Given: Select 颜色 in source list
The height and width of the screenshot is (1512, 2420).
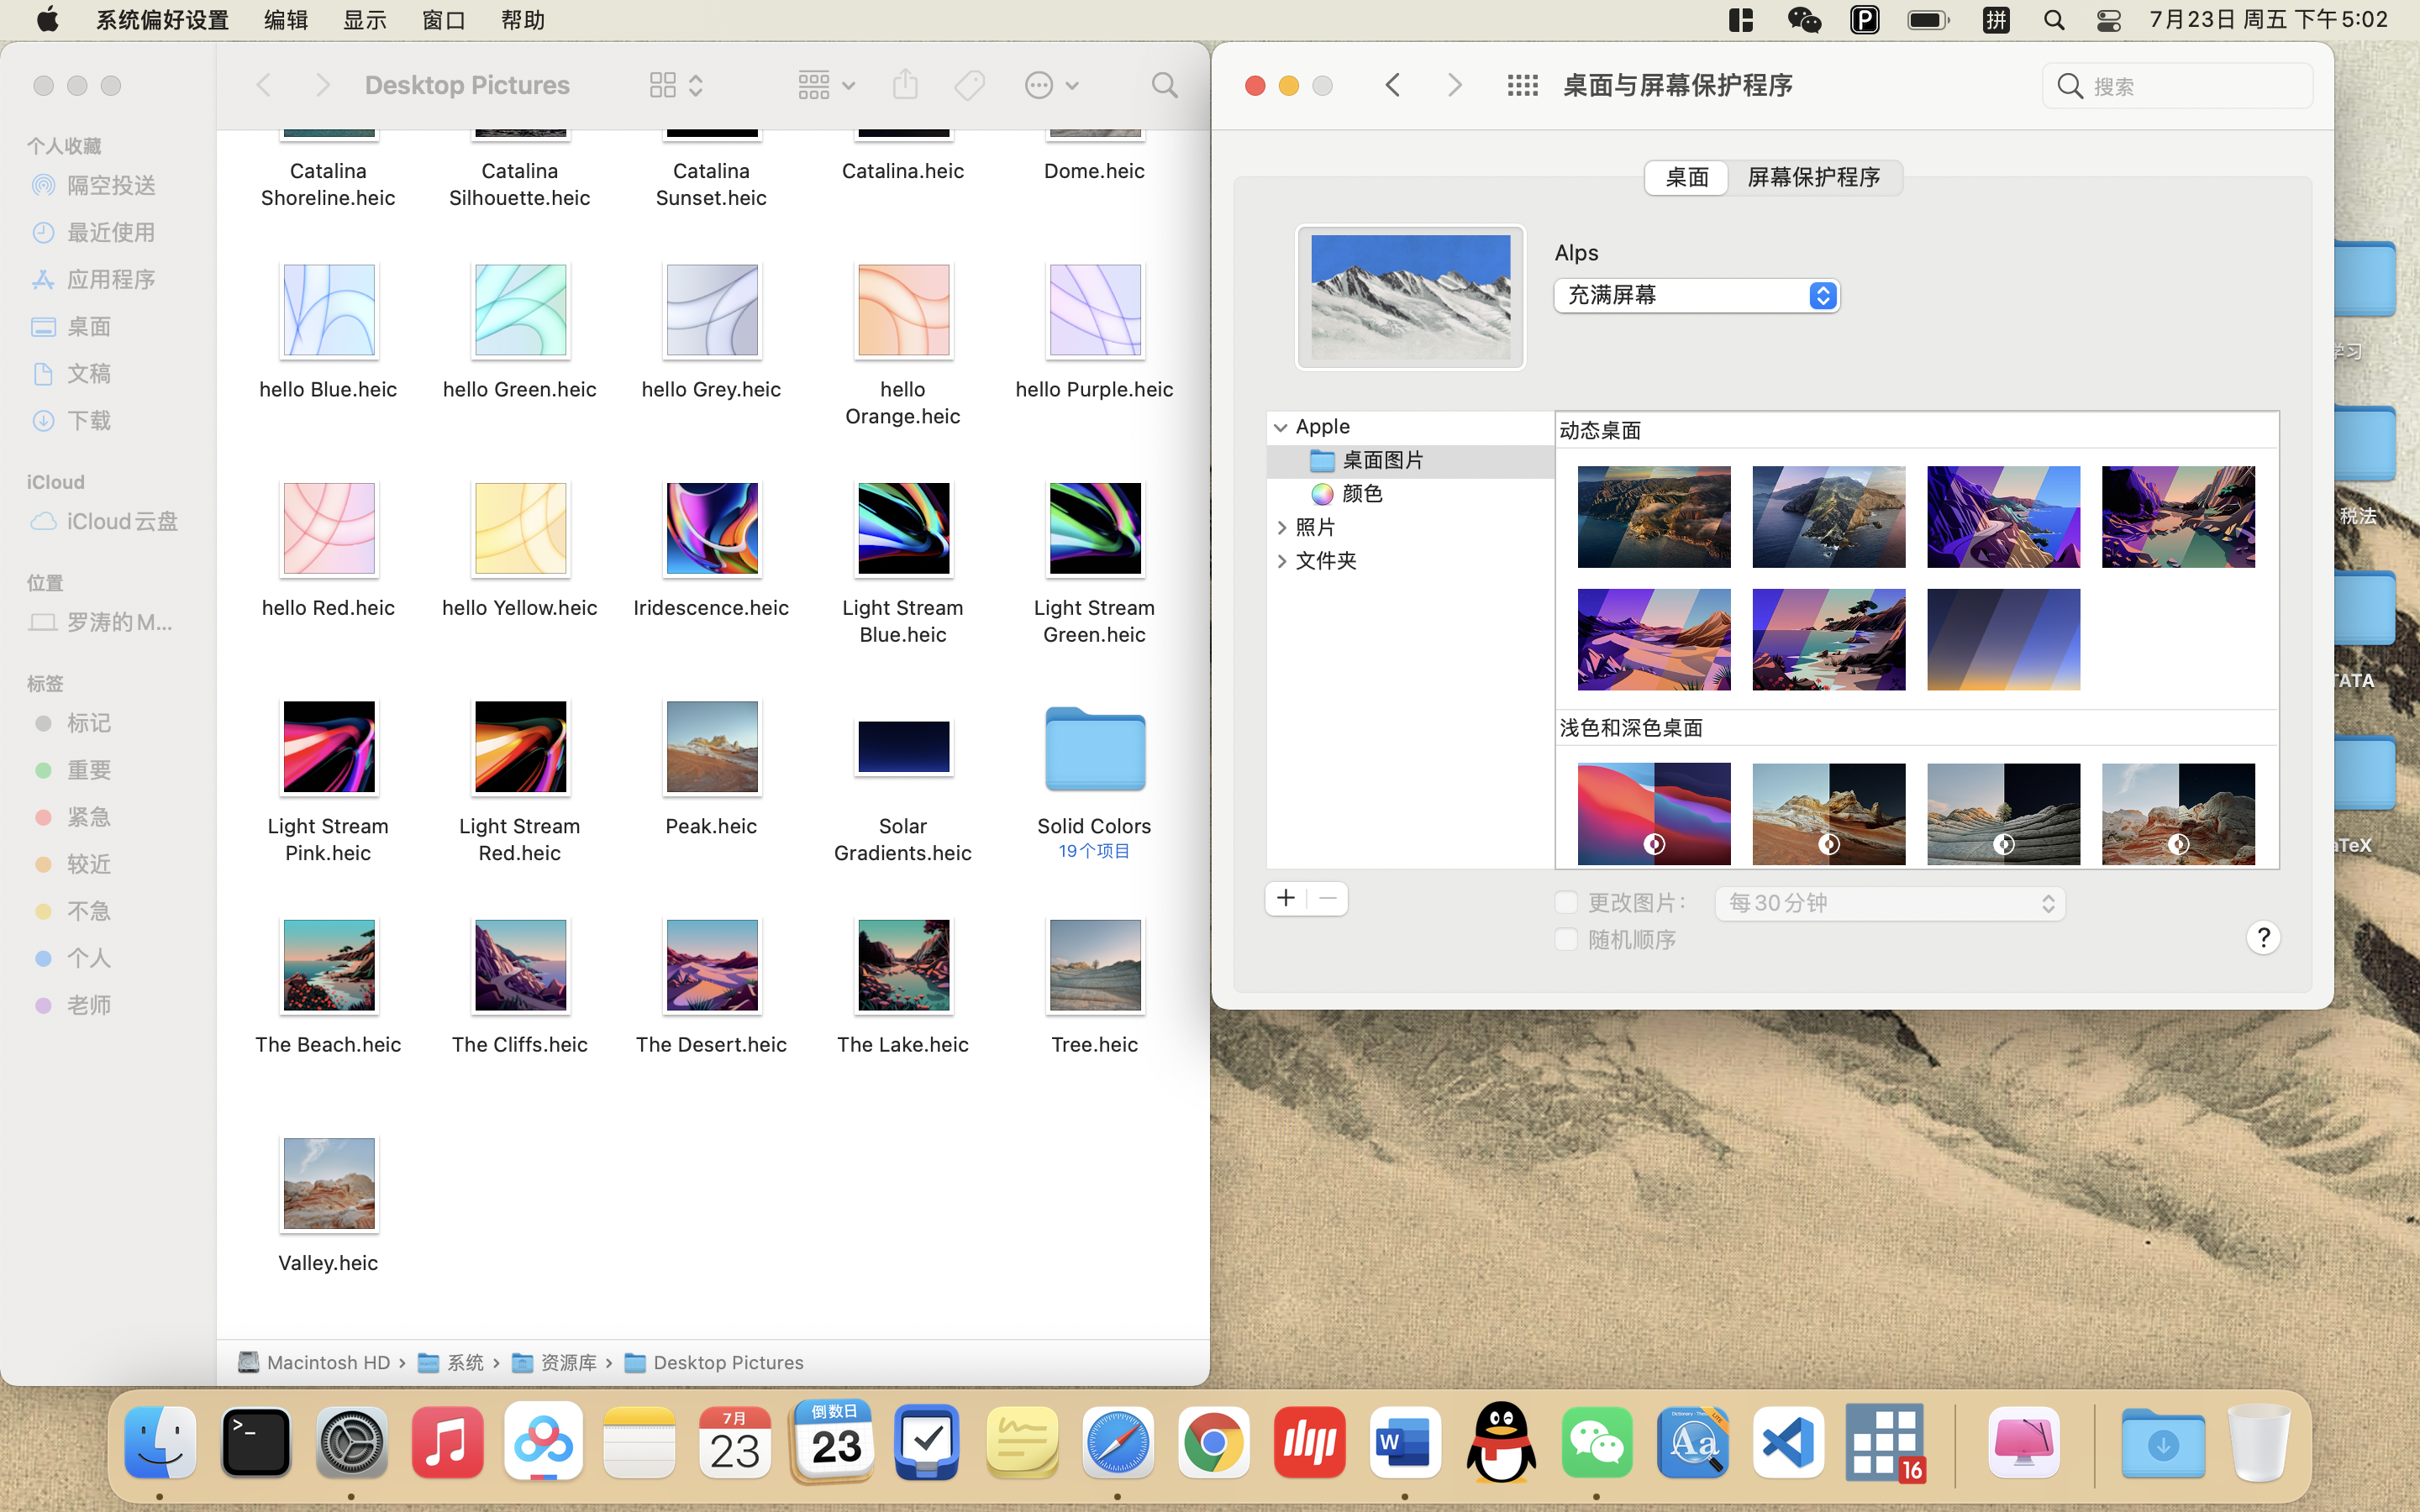Looking at the screenshot, I should [1361, 493].
